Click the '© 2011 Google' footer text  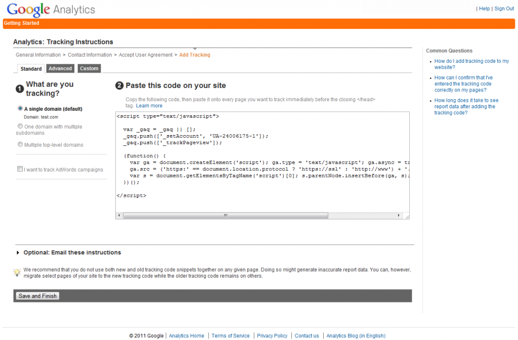pos(146,336)
